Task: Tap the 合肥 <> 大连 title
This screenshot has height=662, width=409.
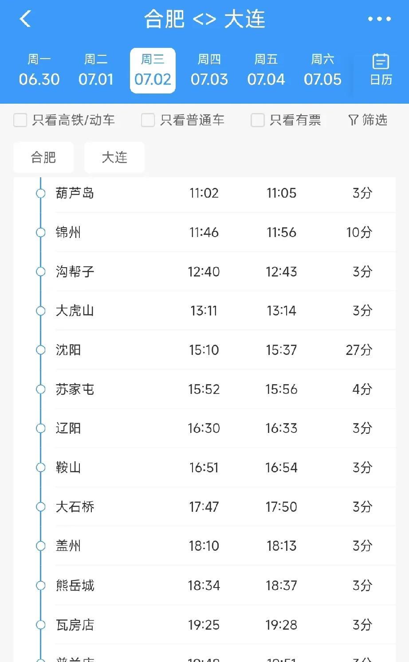Action: tap(204, 19)
